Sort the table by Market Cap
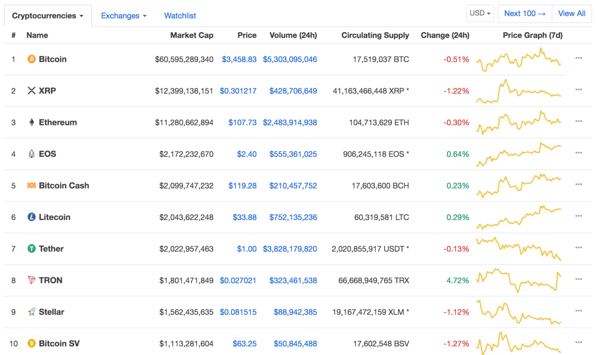Screen dimensions: 596x355 192,35
